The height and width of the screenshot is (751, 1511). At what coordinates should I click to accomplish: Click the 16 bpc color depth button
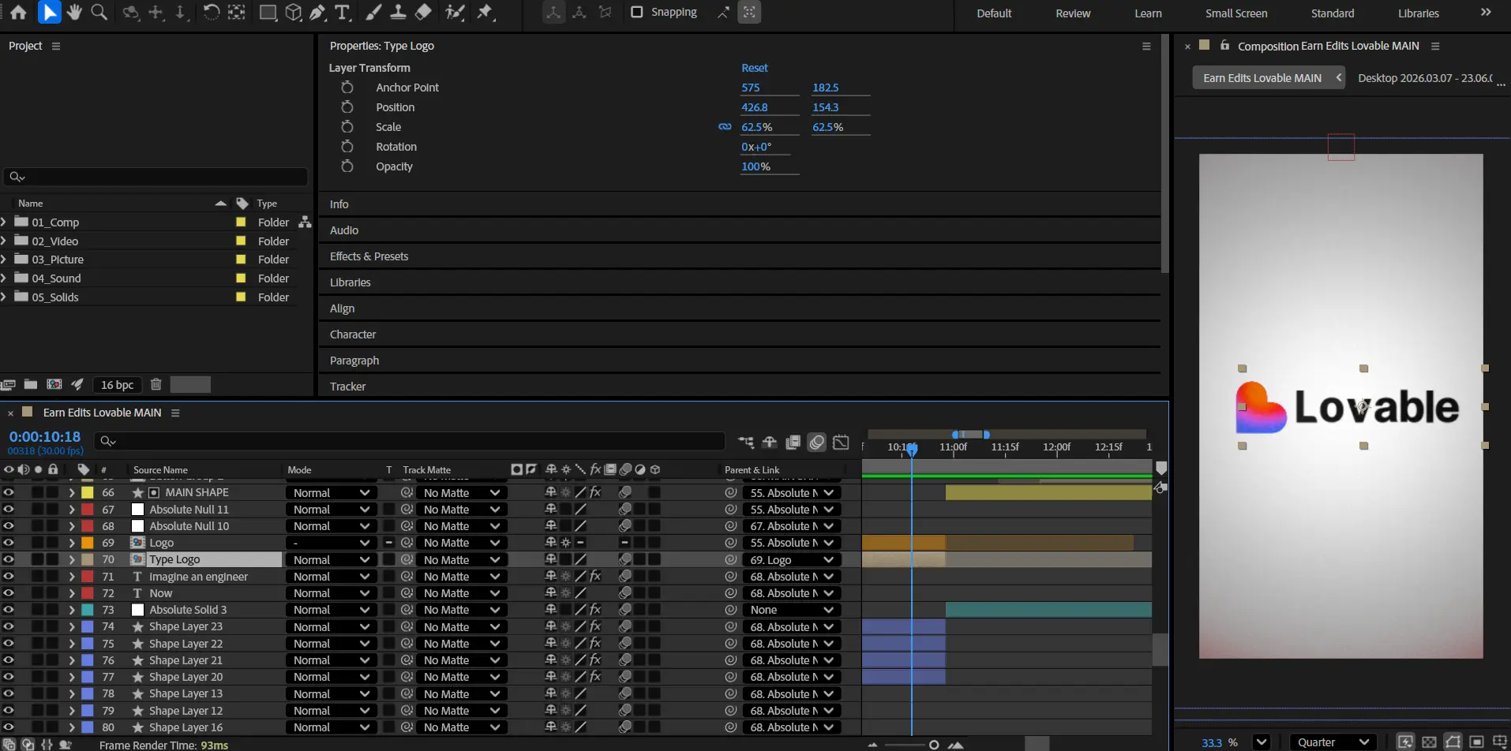coord(117,384)
